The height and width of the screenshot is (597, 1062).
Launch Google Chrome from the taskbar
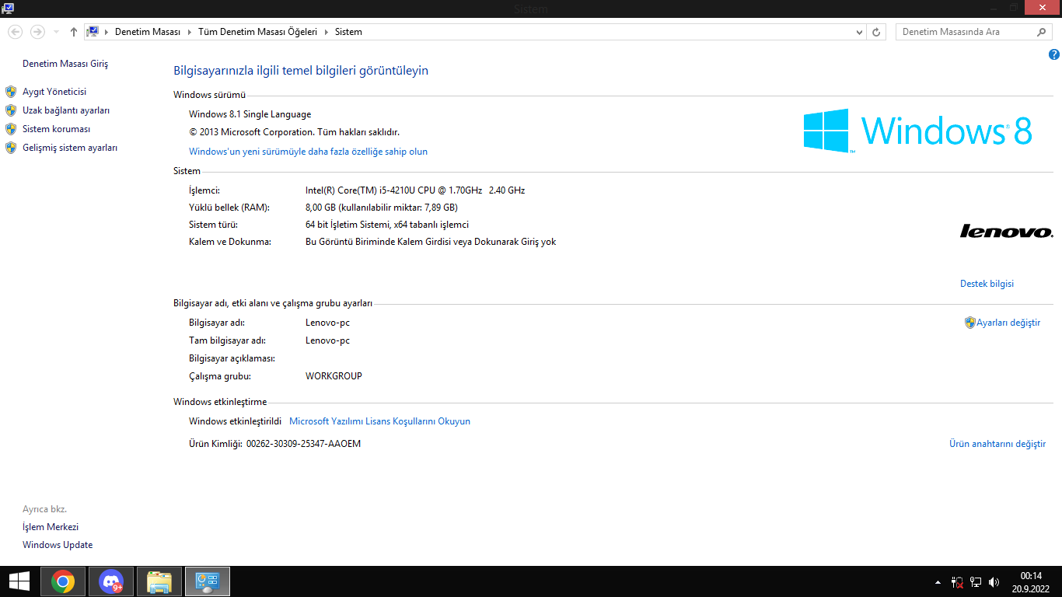63,581
